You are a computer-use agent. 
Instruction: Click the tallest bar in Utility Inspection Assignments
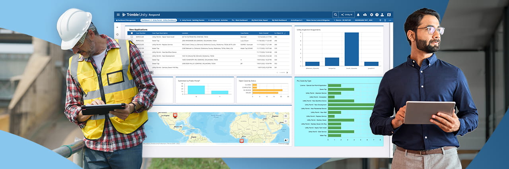(x=352, y=49)
